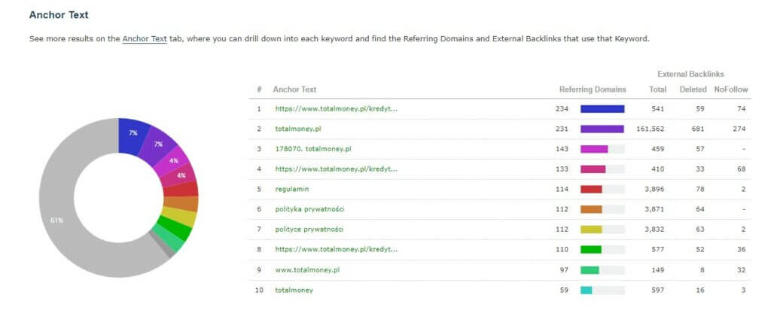Open the polityka prywatności anchor link
The image size is (771, 316).
click(x=309, y=209)
